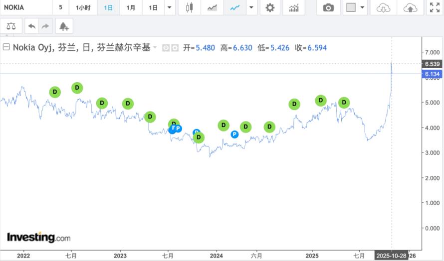Viewport: 444px width, 261px height.
Task: Click the leftmost green D dividend marker
Action: pos(55,92)
